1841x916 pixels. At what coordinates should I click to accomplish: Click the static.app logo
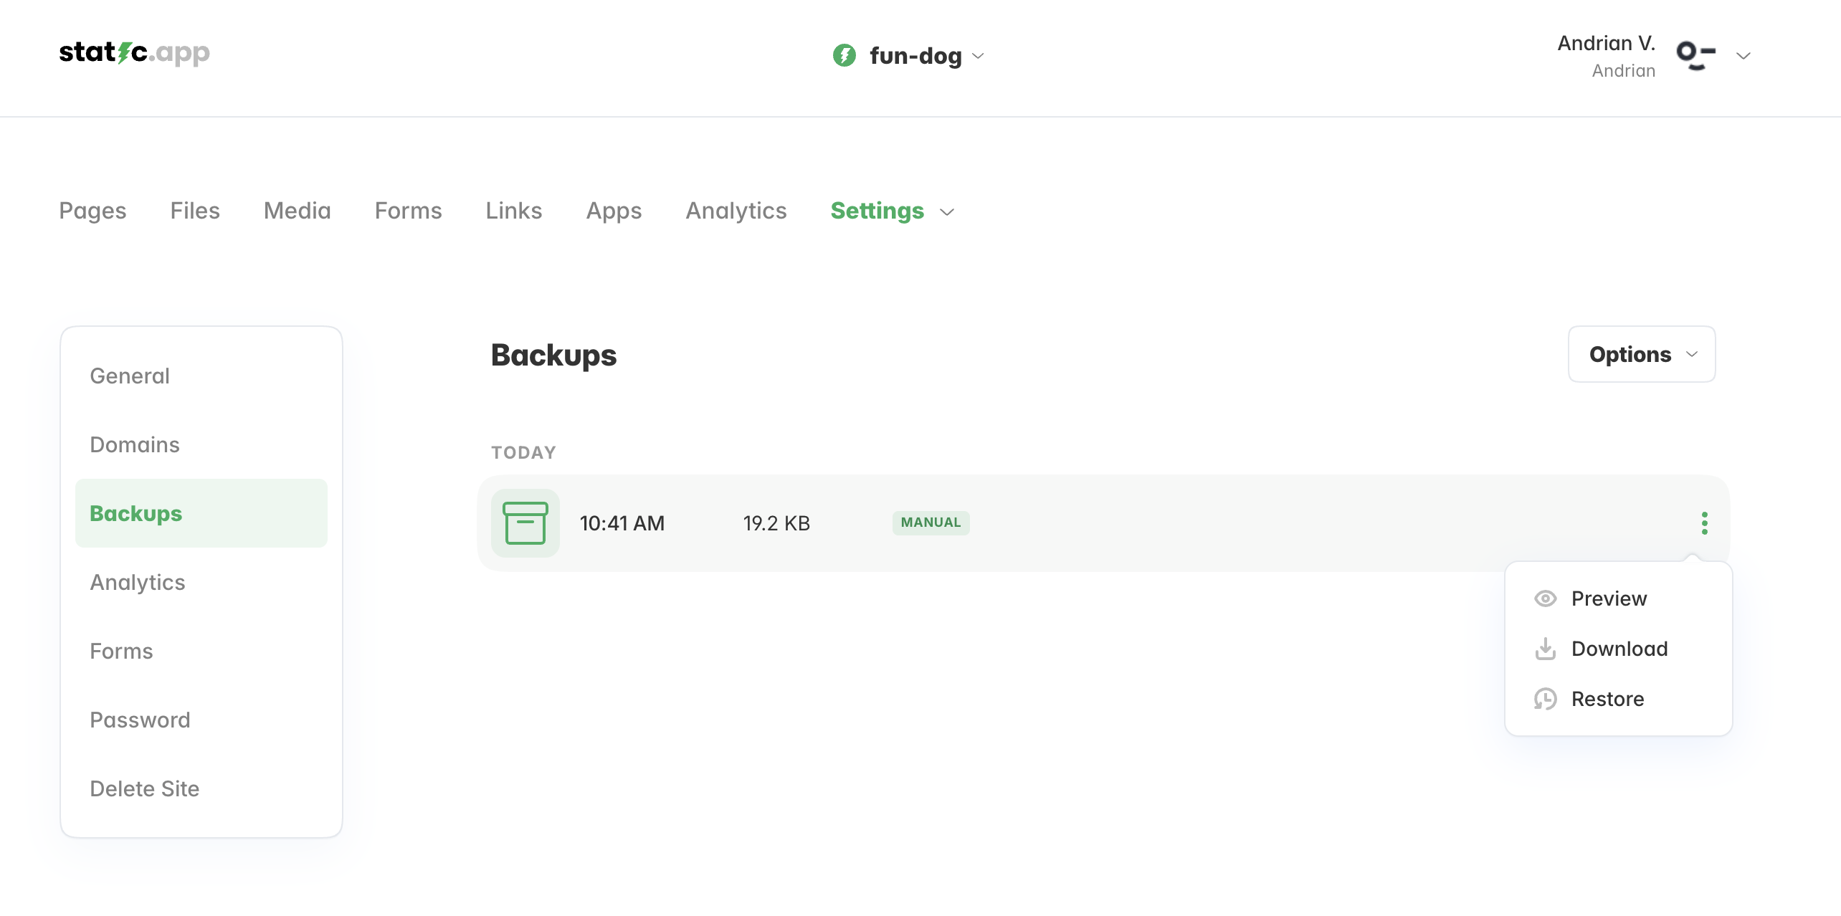tap(134, 52)
